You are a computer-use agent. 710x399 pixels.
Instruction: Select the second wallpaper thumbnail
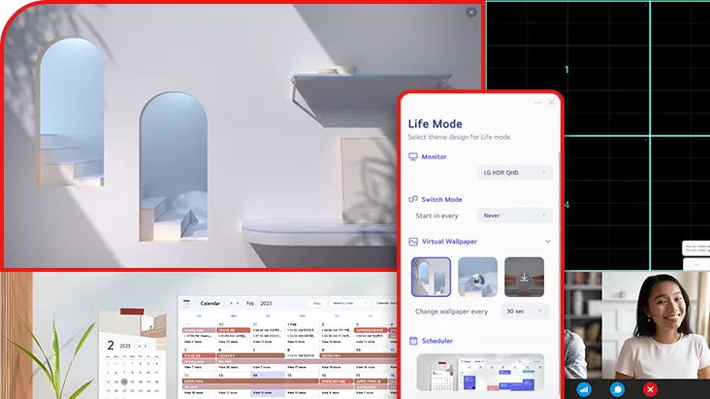[477, 277]
